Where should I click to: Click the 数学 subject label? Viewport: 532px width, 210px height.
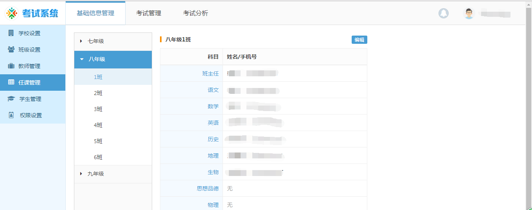[x=213, y=106]
